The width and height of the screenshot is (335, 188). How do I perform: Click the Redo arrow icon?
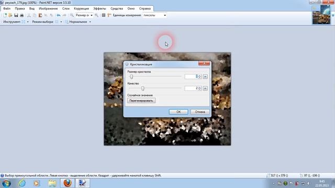[x=64, y=15]
